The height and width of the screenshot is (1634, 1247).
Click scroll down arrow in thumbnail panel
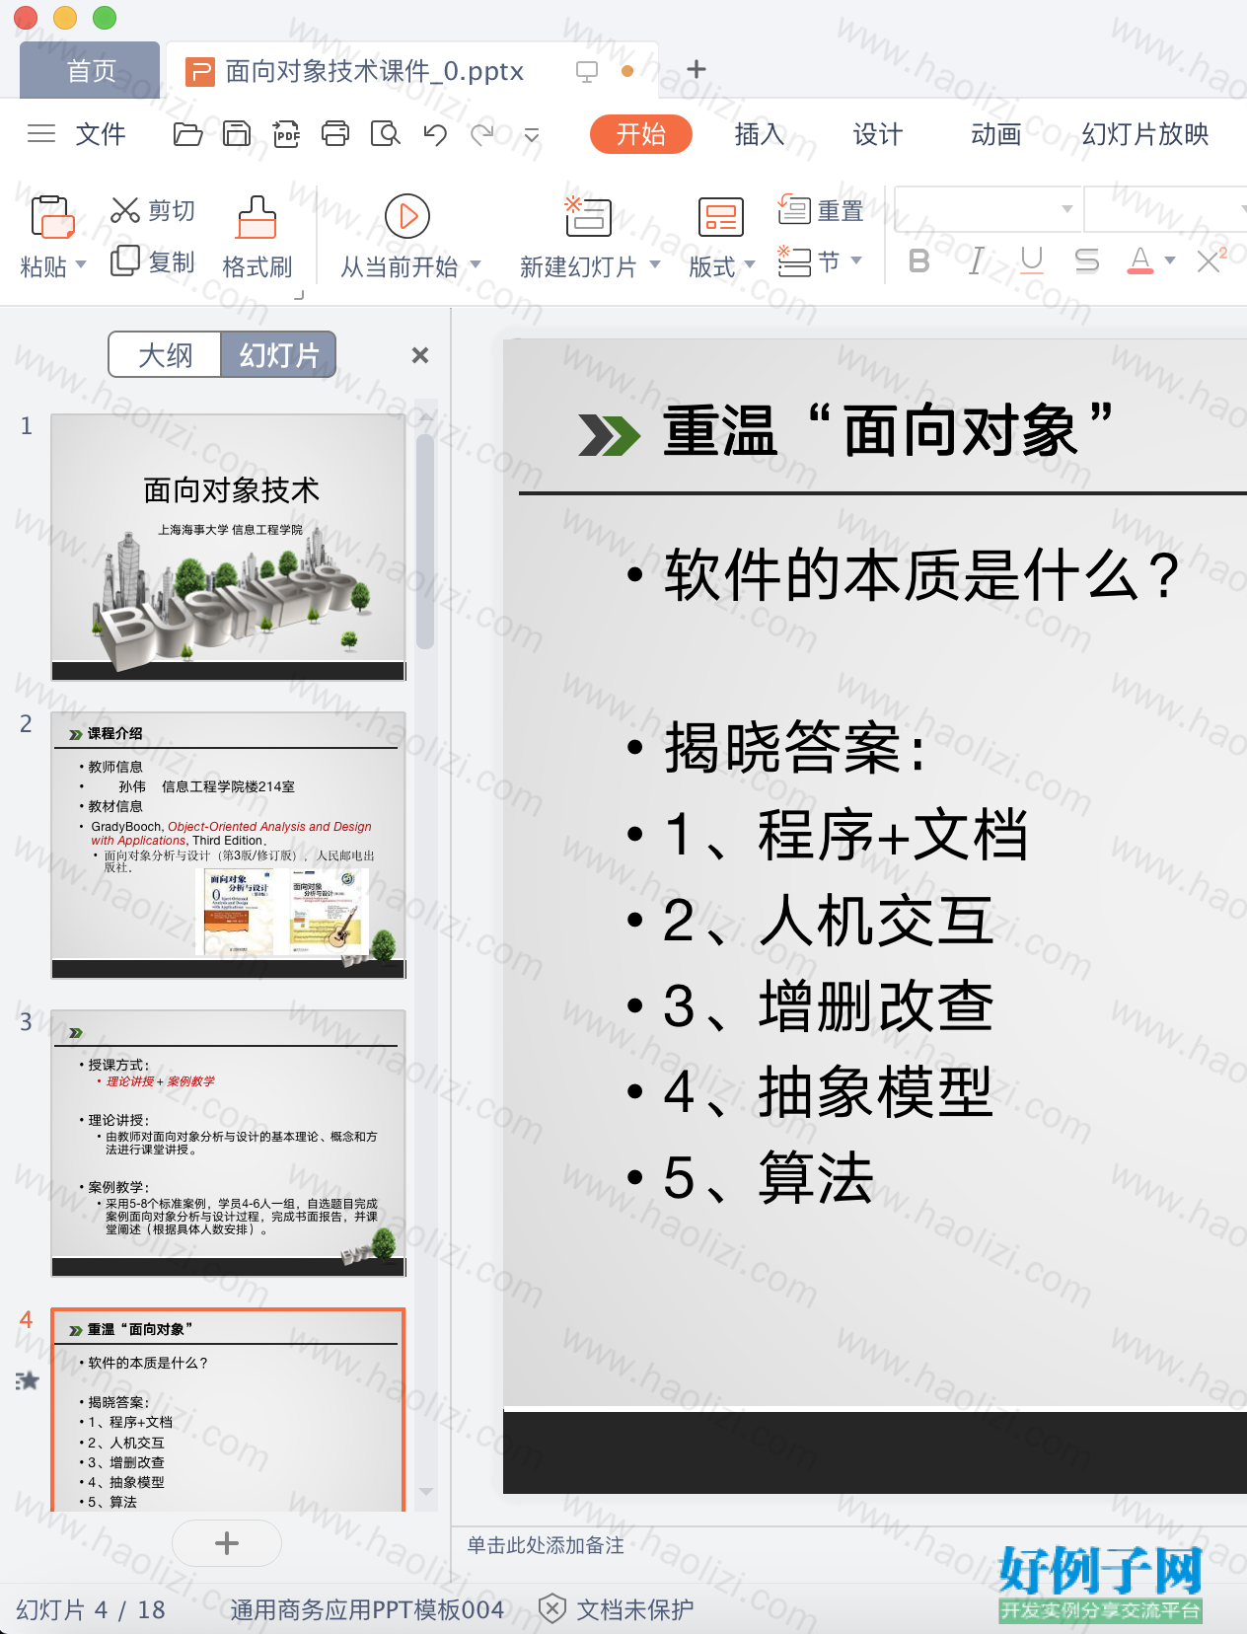426,1492
